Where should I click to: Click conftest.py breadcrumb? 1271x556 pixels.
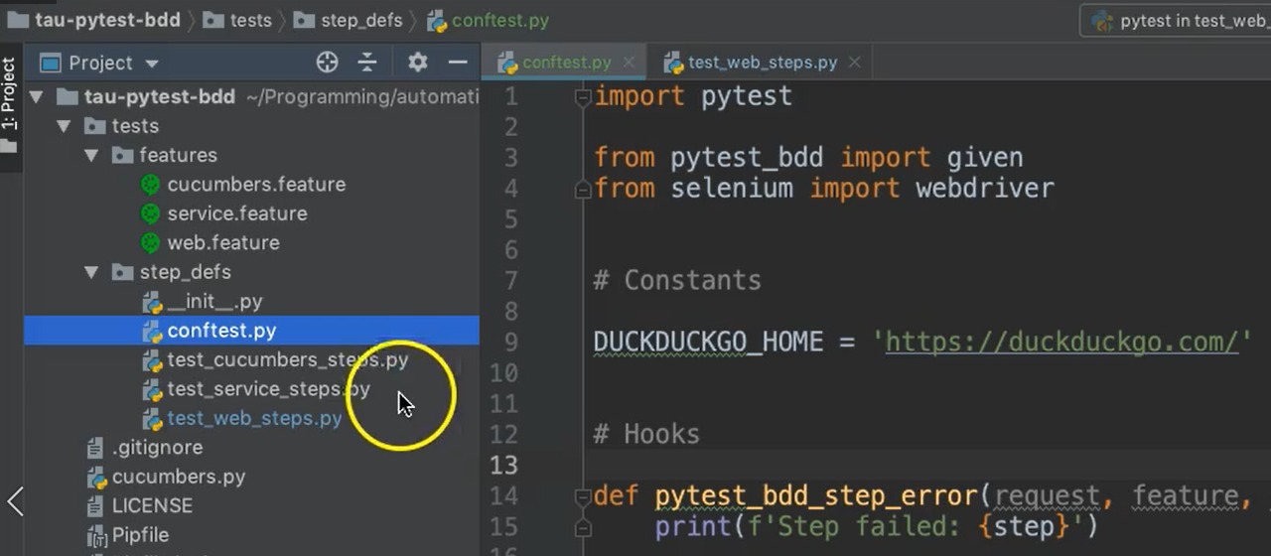point(500,20)
